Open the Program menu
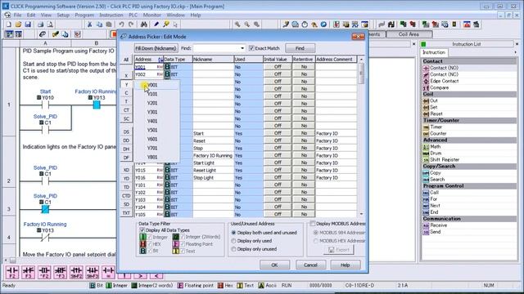This screenshot has height=294, width=524. [84, 15]
